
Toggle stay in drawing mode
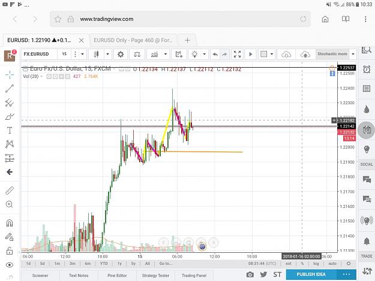pyautogui.click(x=10, y=237)
